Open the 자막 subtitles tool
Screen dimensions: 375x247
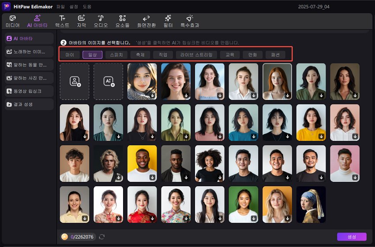pyautogui.click(x=81, y=21)
